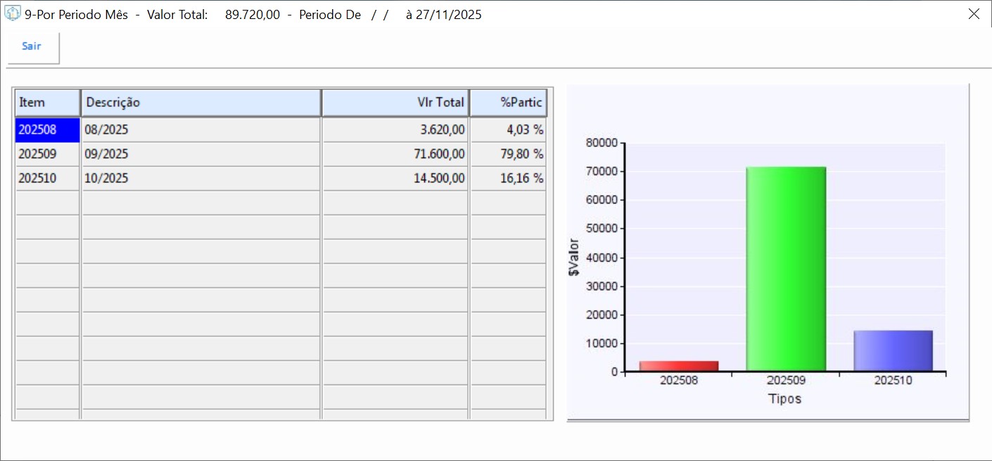Click the application icon in the title bar
The height and width of the screenshot is (461, 992).
tap(13, 14)
